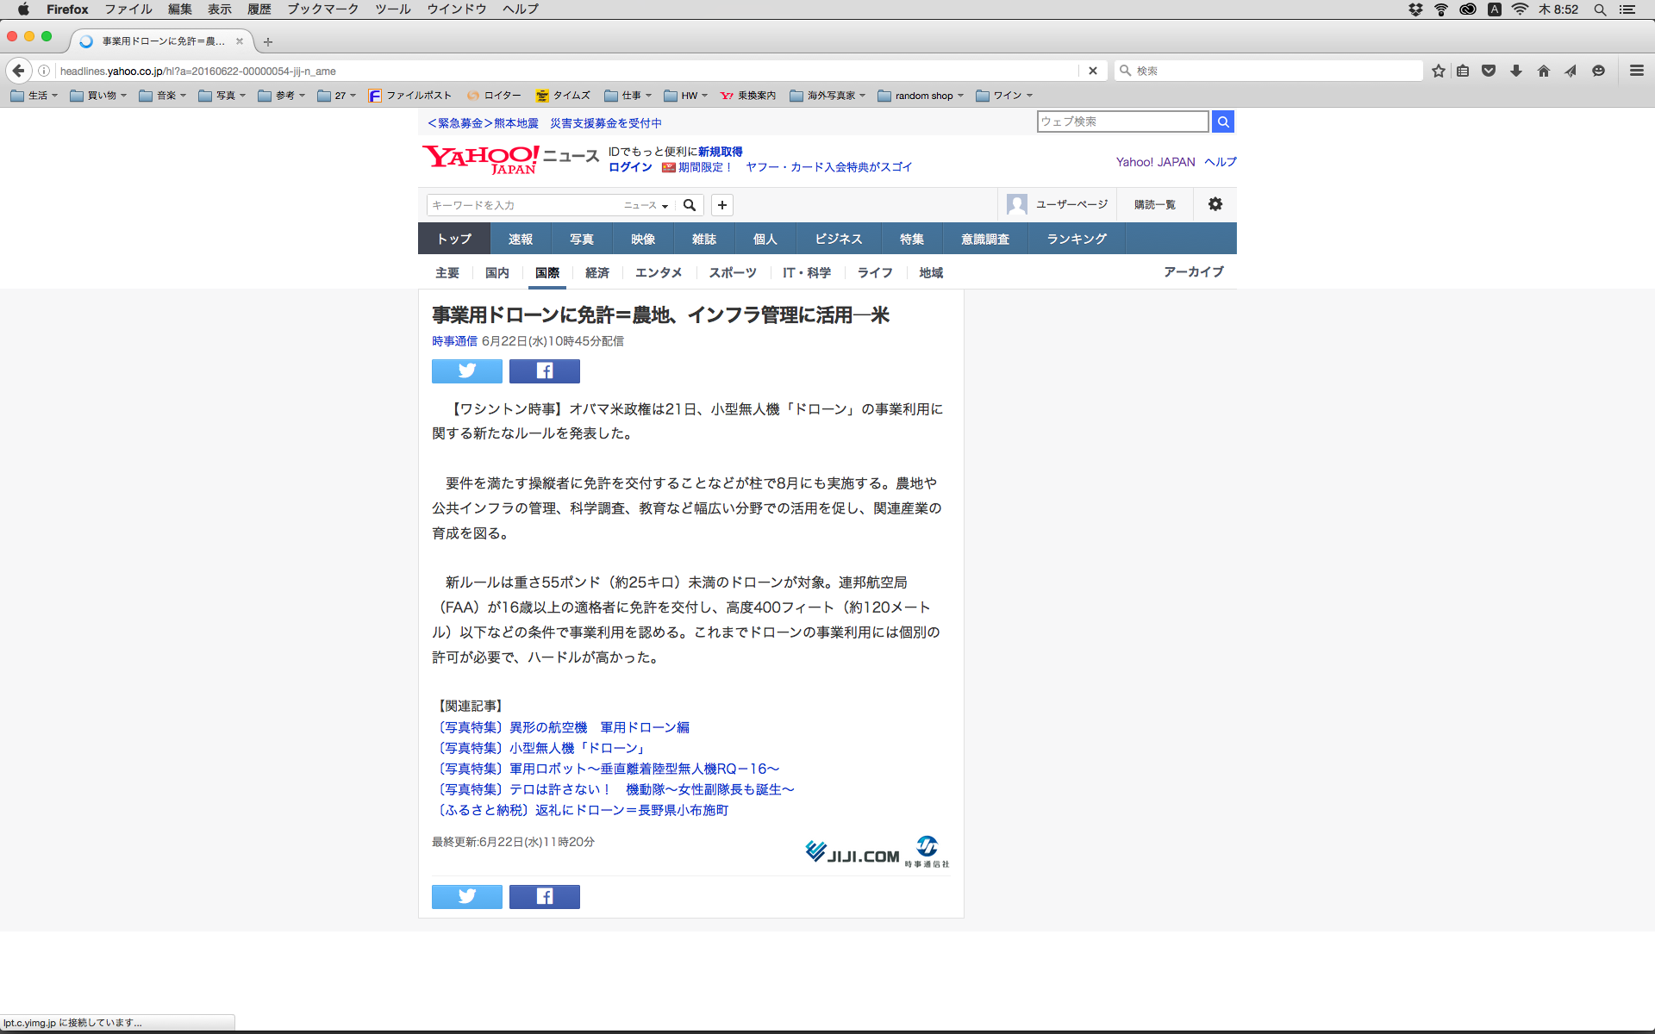Viewport: 1655px width, 1034px height.
Task: Open the macOS Spotlight search icon
Action: (x=1600, y=9)
